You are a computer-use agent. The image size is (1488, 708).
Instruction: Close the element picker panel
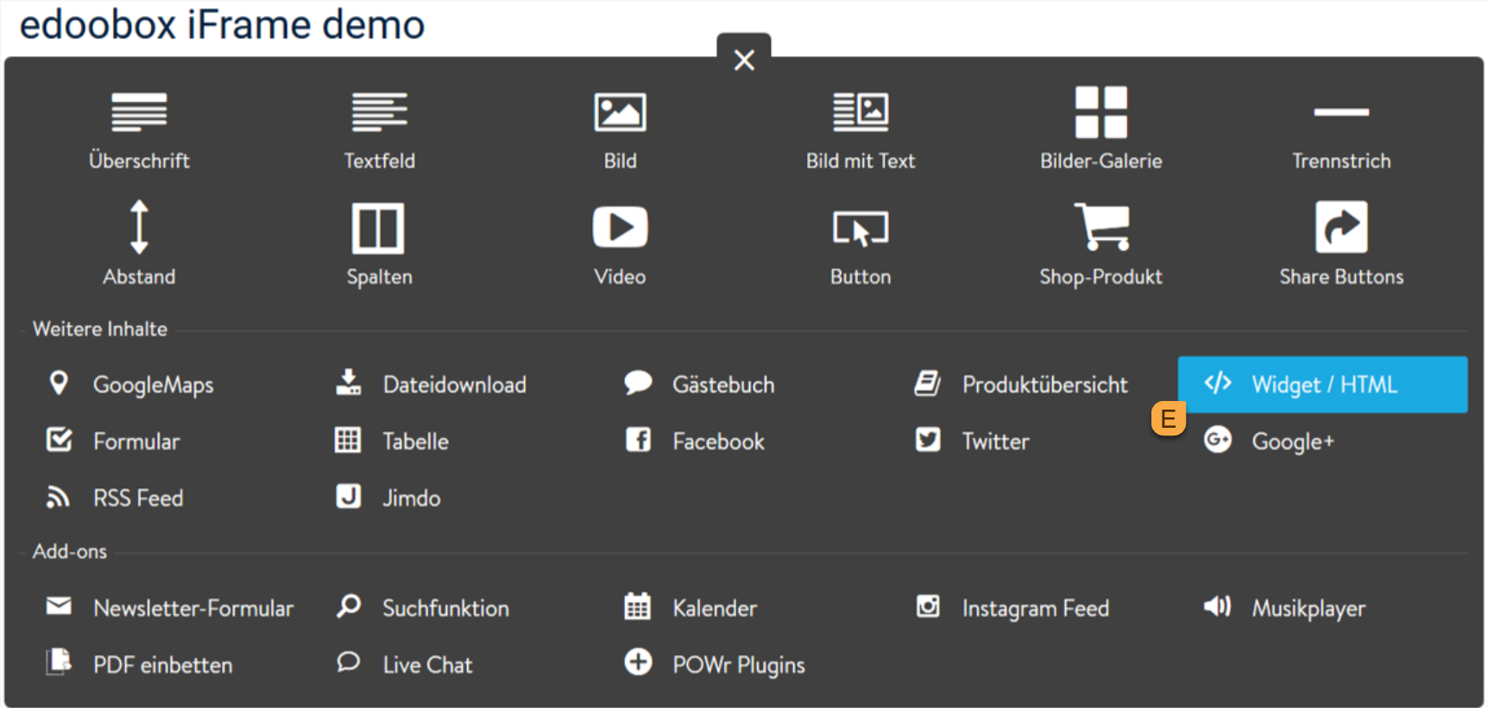tap(743, 60)
